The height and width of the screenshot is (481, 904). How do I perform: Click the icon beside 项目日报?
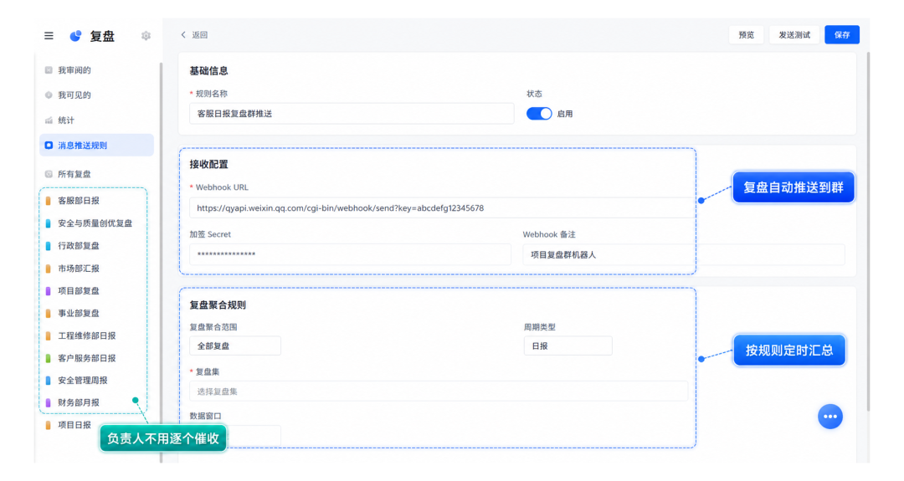[x=48, y=425]
